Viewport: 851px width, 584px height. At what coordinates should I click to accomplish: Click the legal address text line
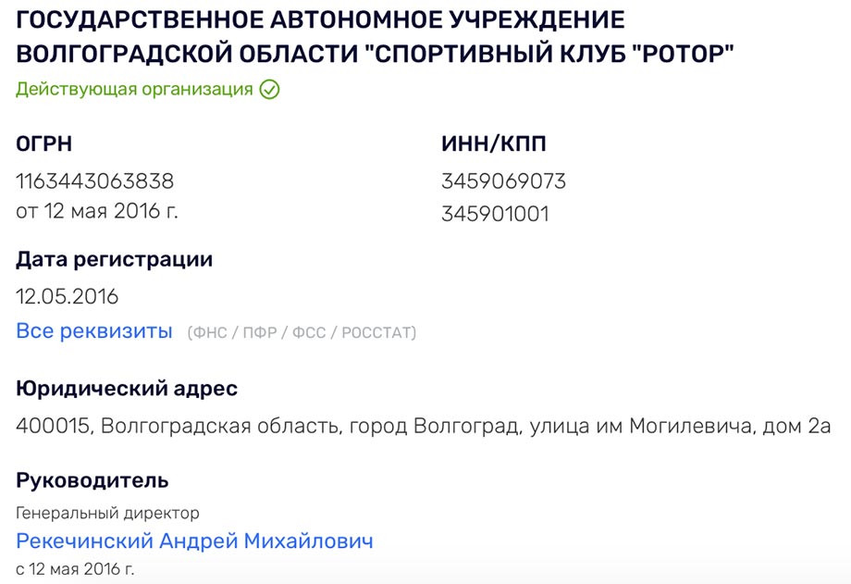[x=424, y=426]
